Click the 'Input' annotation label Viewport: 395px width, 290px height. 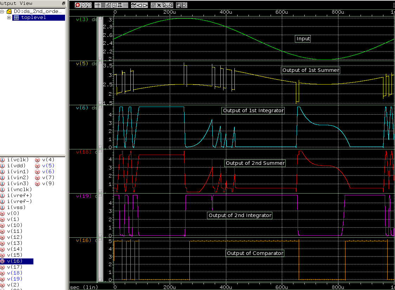(x=303, y=39)
